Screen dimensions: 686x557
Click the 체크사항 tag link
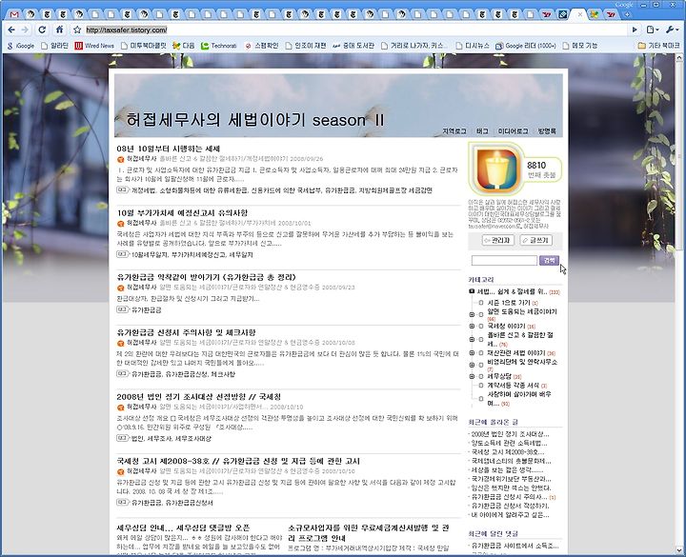tap(223, 374)
